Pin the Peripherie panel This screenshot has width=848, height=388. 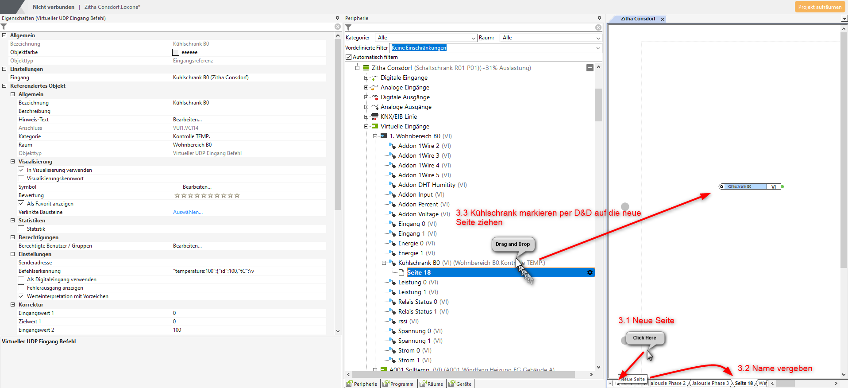tap(599, 18)
